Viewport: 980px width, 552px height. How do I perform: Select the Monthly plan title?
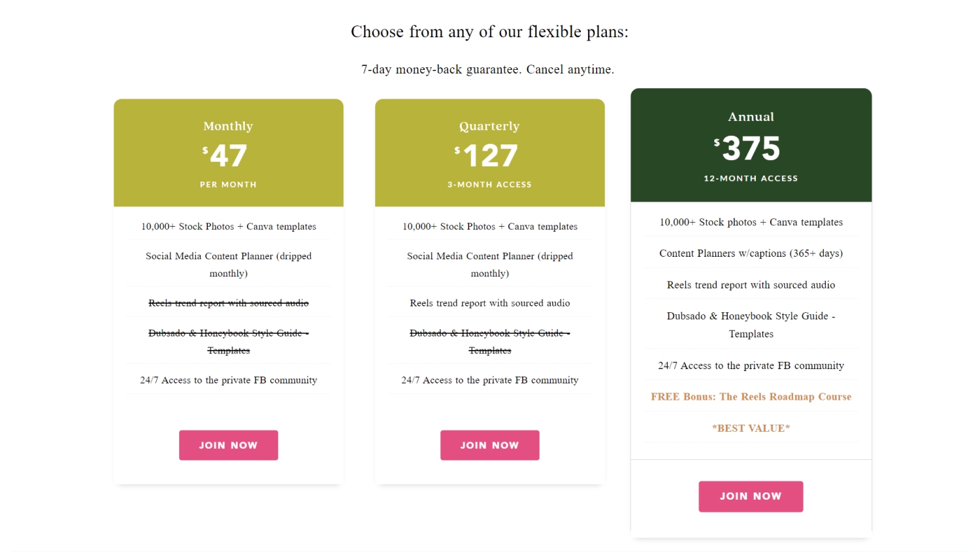pos(228,126)
